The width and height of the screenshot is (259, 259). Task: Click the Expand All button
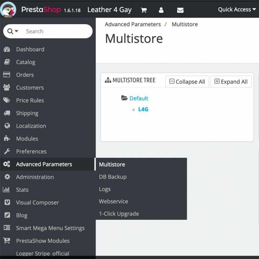pos(231,81)
